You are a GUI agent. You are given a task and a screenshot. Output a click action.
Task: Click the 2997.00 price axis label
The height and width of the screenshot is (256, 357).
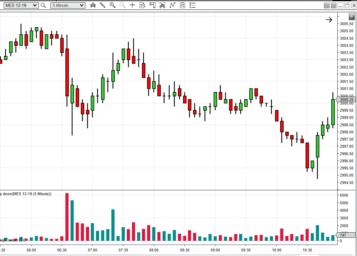(346, 146)
